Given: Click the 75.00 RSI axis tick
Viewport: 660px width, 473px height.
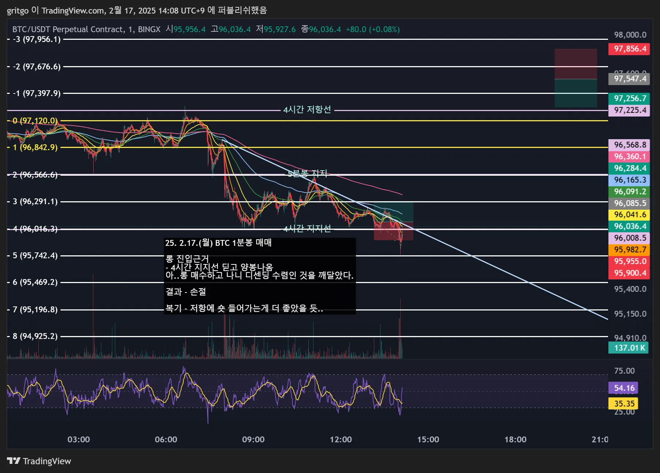Looking at the screenshot, I should coord(624,371).
